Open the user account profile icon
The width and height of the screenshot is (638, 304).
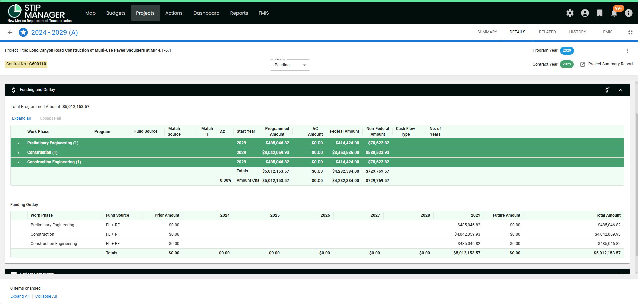585,13
